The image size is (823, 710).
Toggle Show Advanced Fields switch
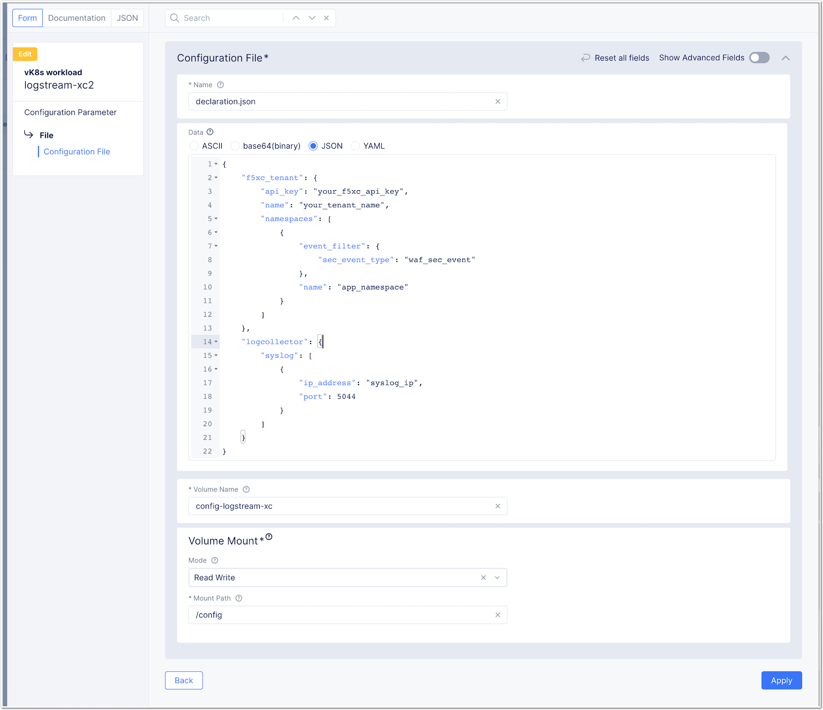point(759,58)
